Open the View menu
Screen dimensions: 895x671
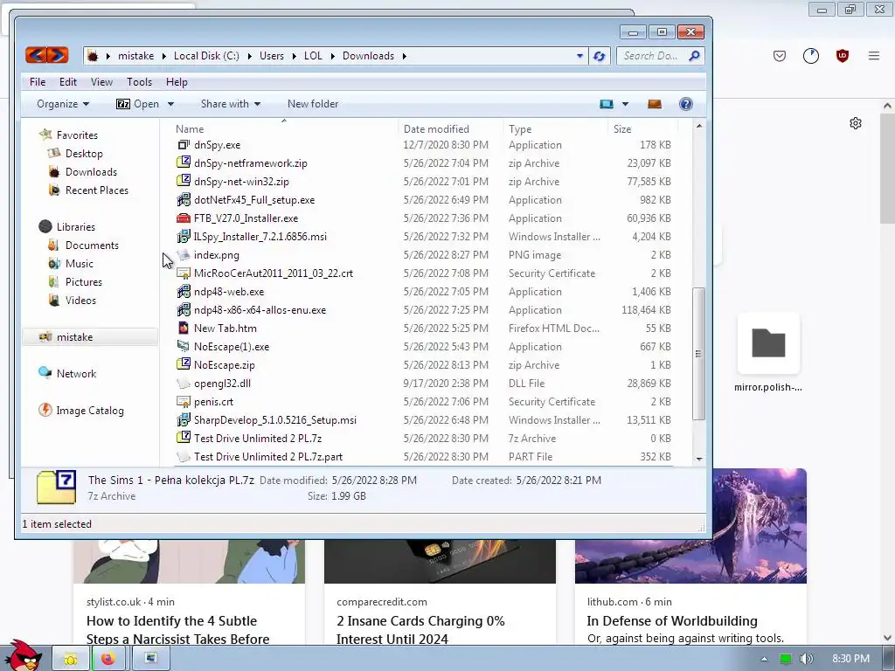tap(101, 81)
